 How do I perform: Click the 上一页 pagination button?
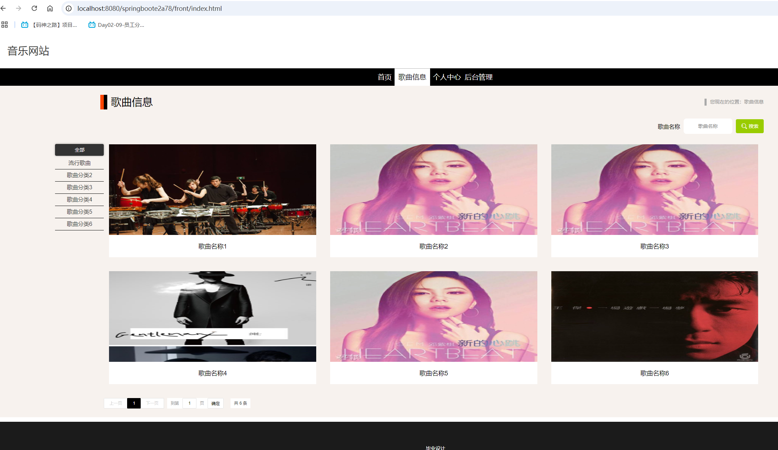[x=116, y=403]
